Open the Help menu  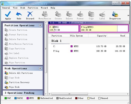tap(53, 8)
